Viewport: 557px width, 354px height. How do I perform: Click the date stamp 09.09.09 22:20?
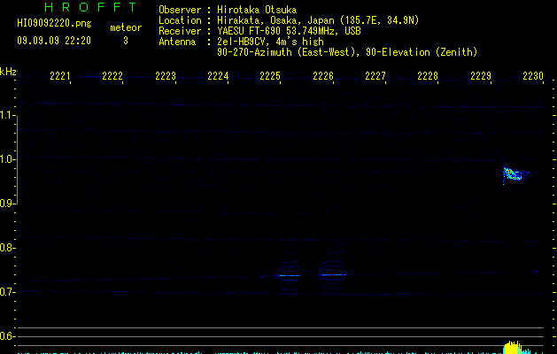point(54,41)
